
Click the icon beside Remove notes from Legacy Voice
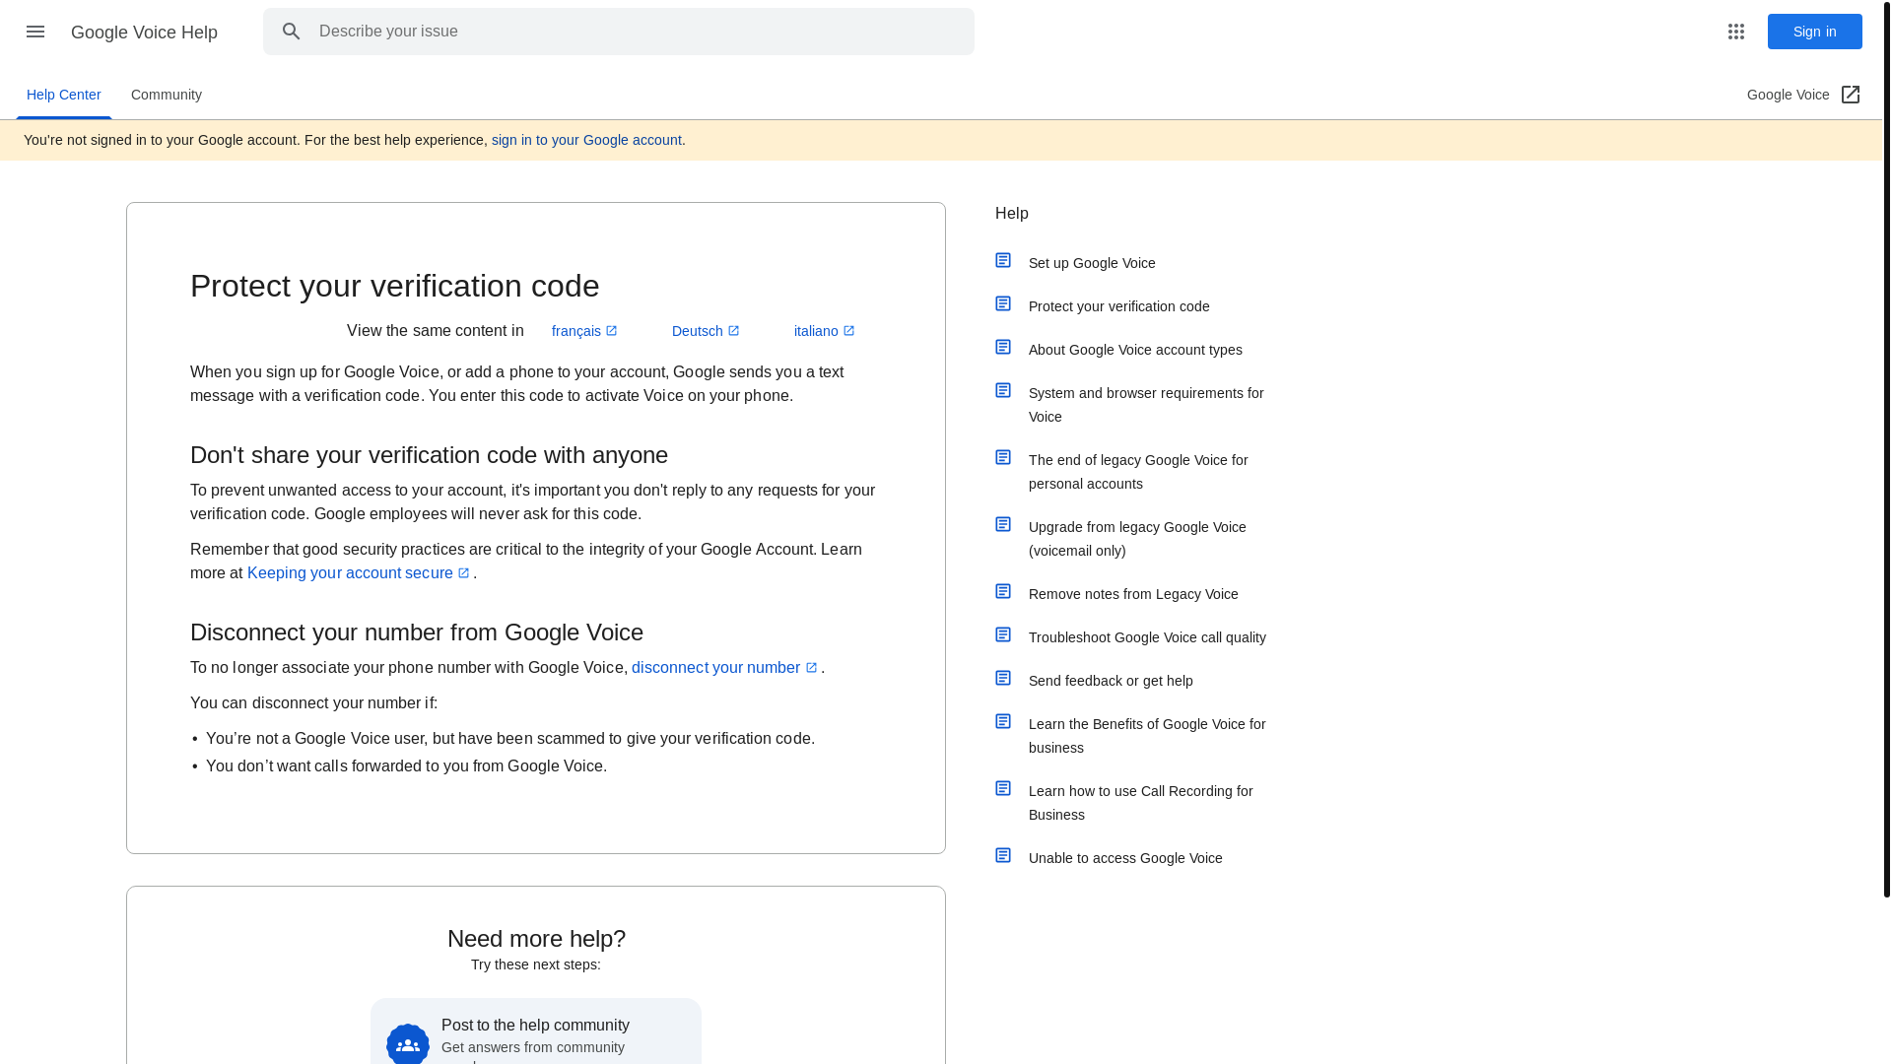click(1003, 591)
